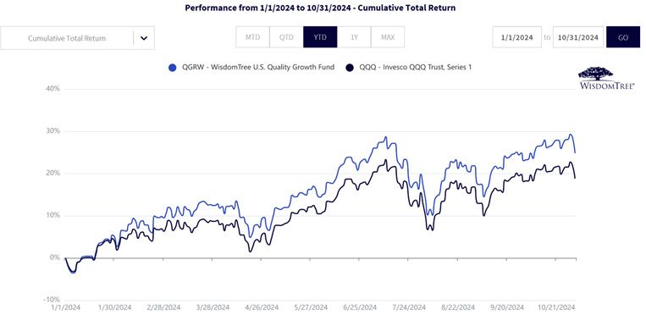
Task: Select the QTD period tab
Action: 286,37
